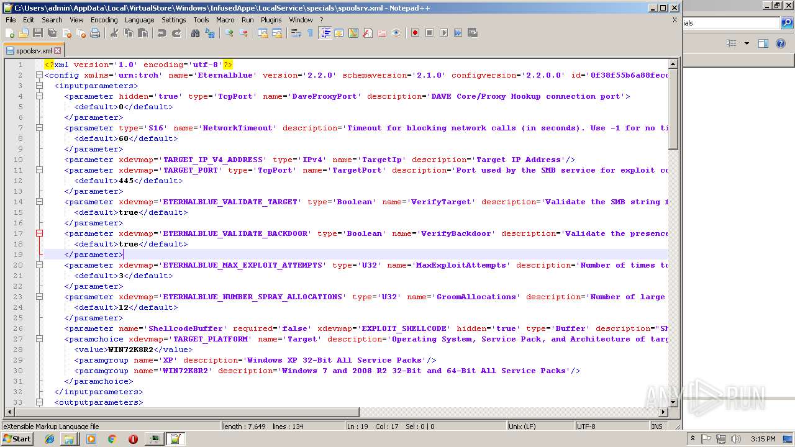
Task: Toggle the indent guide icon
Action: pos(325,33)
